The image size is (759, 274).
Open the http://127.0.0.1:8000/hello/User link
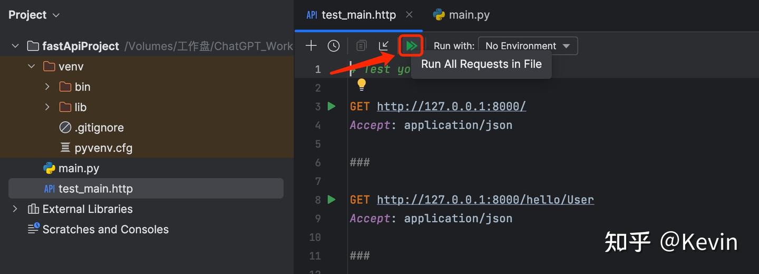tap(485, 200)
